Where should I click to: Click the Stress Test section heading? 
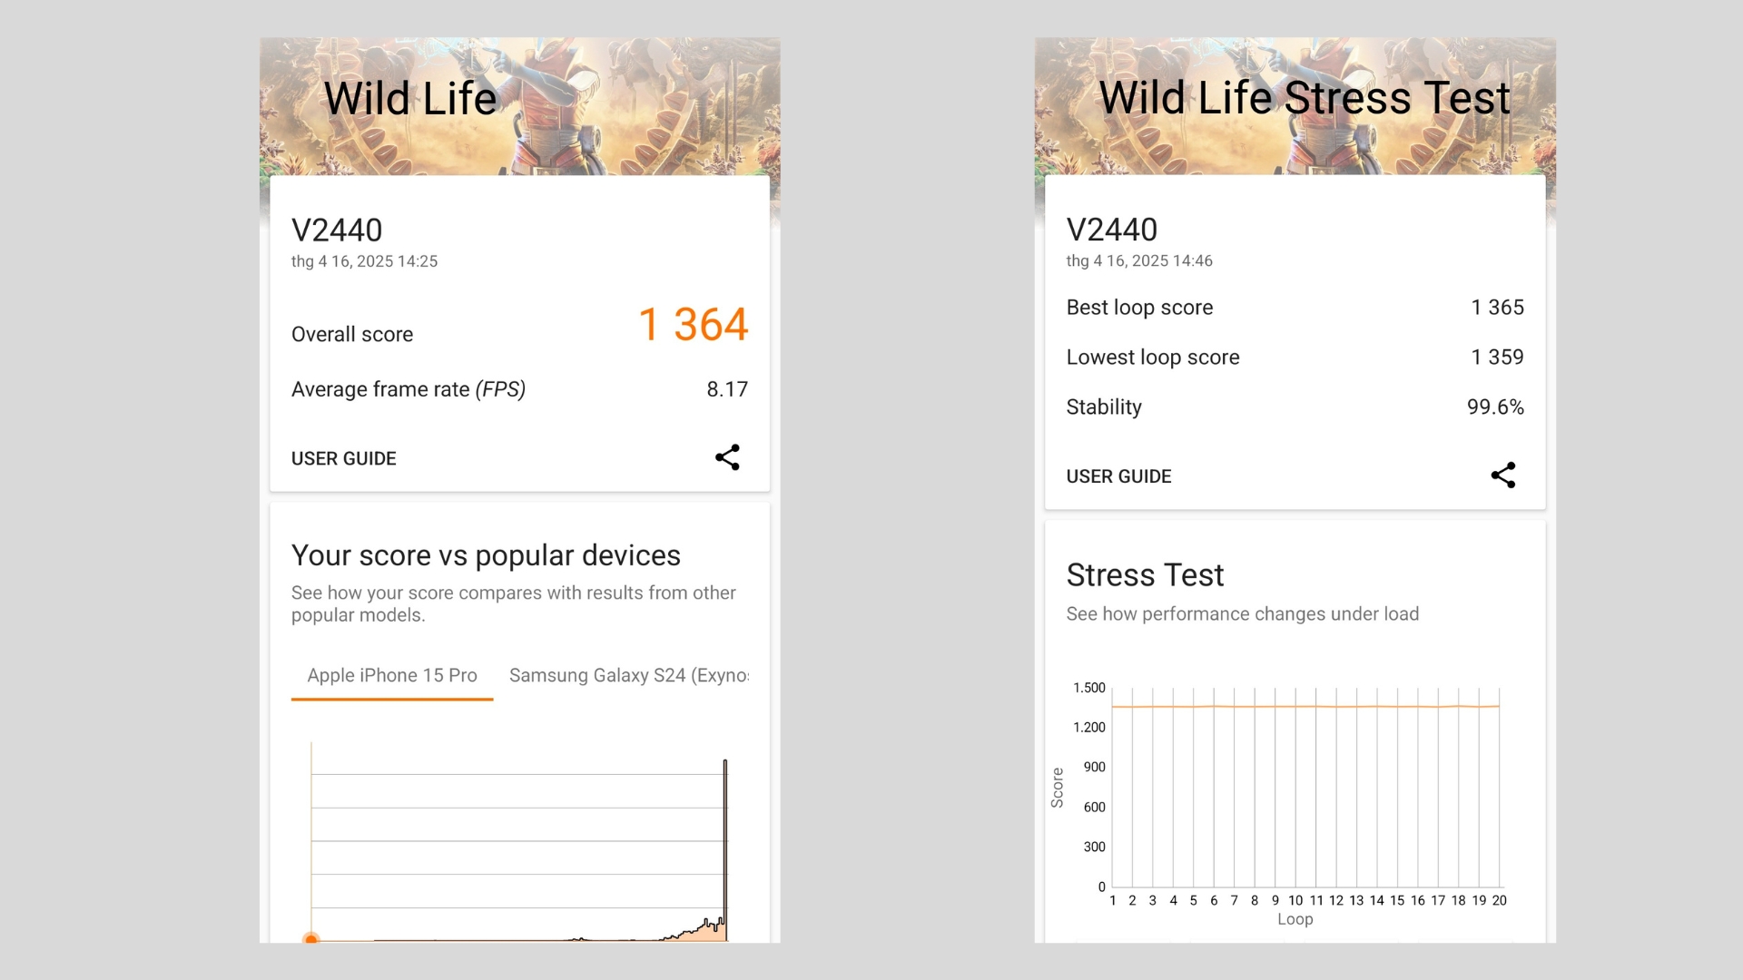click(x=1145, y=575)
